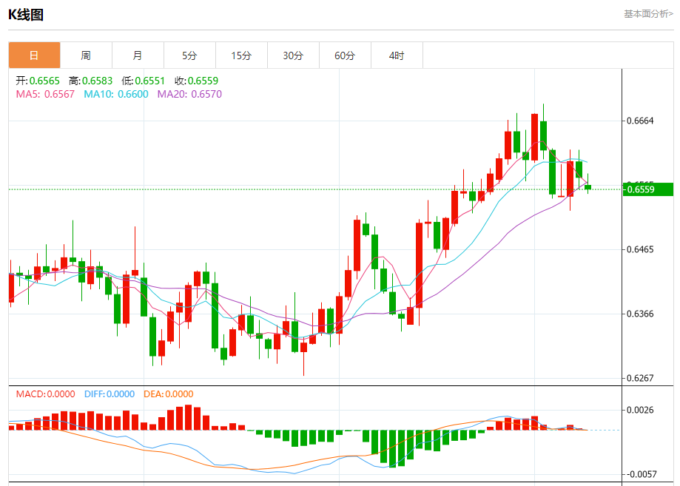Select the 日 daily chart tab
Viewport: 680px width, 486px height.
(34, 55)
